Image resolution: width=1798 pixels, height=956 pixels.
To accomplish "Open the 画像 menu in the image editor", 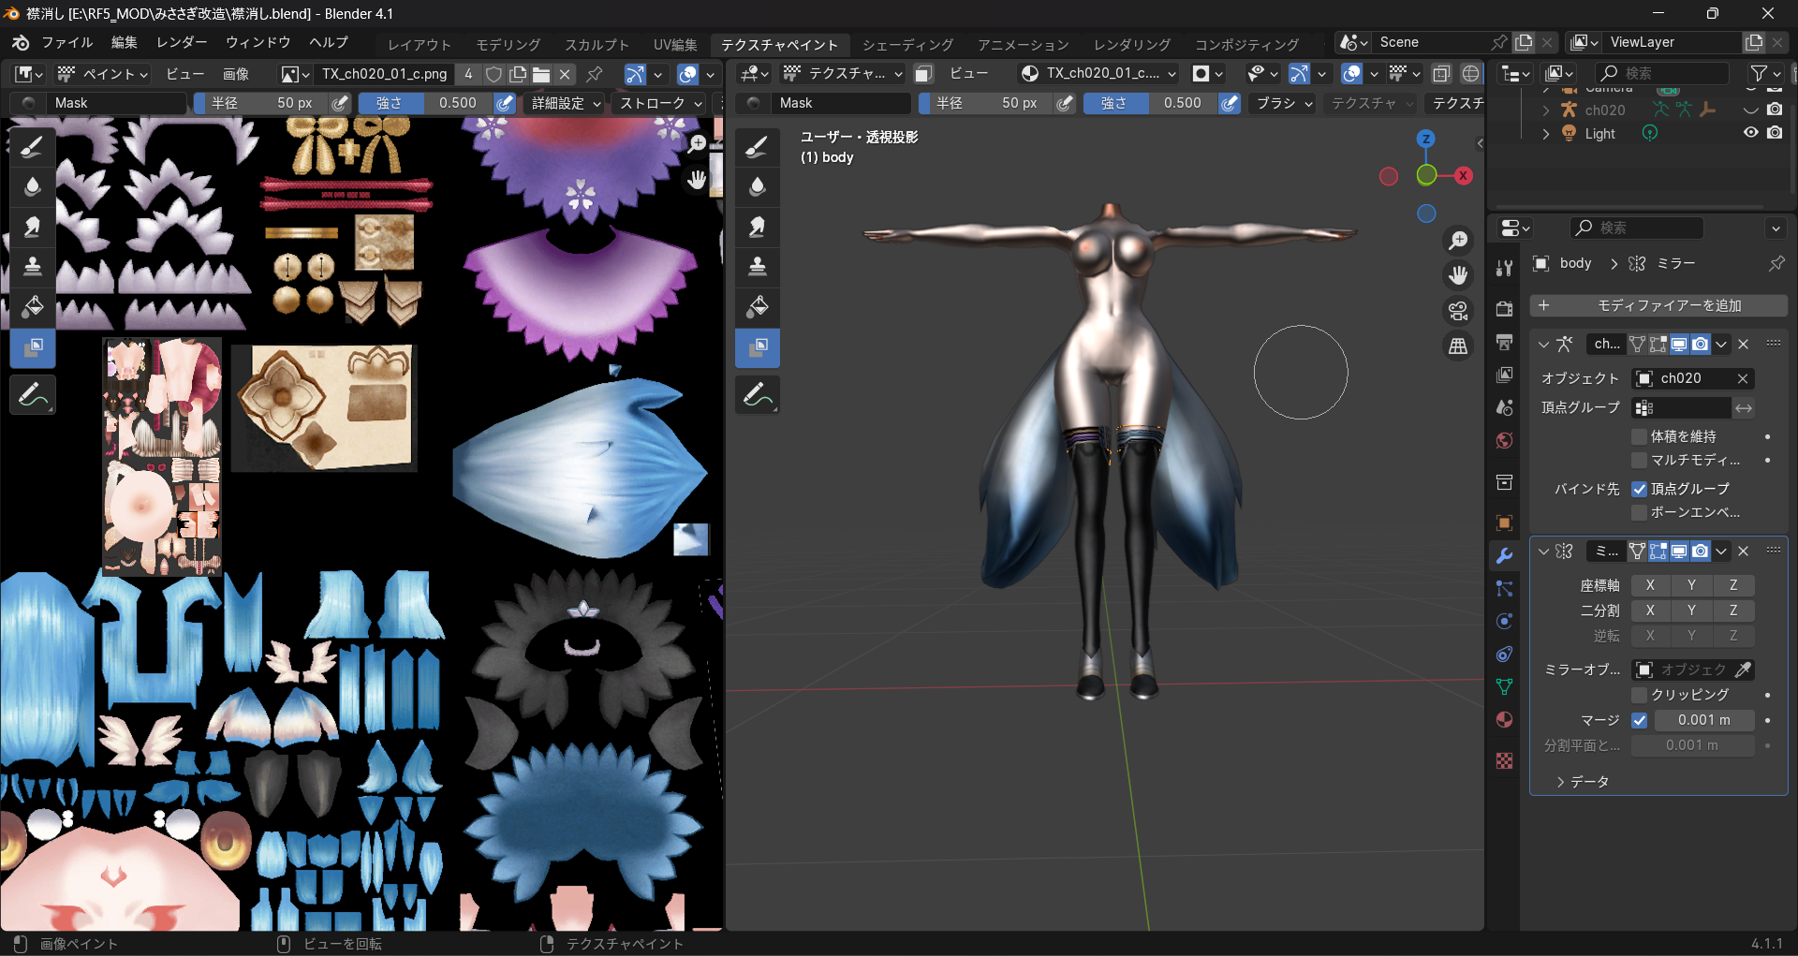I will pos(236,74).
